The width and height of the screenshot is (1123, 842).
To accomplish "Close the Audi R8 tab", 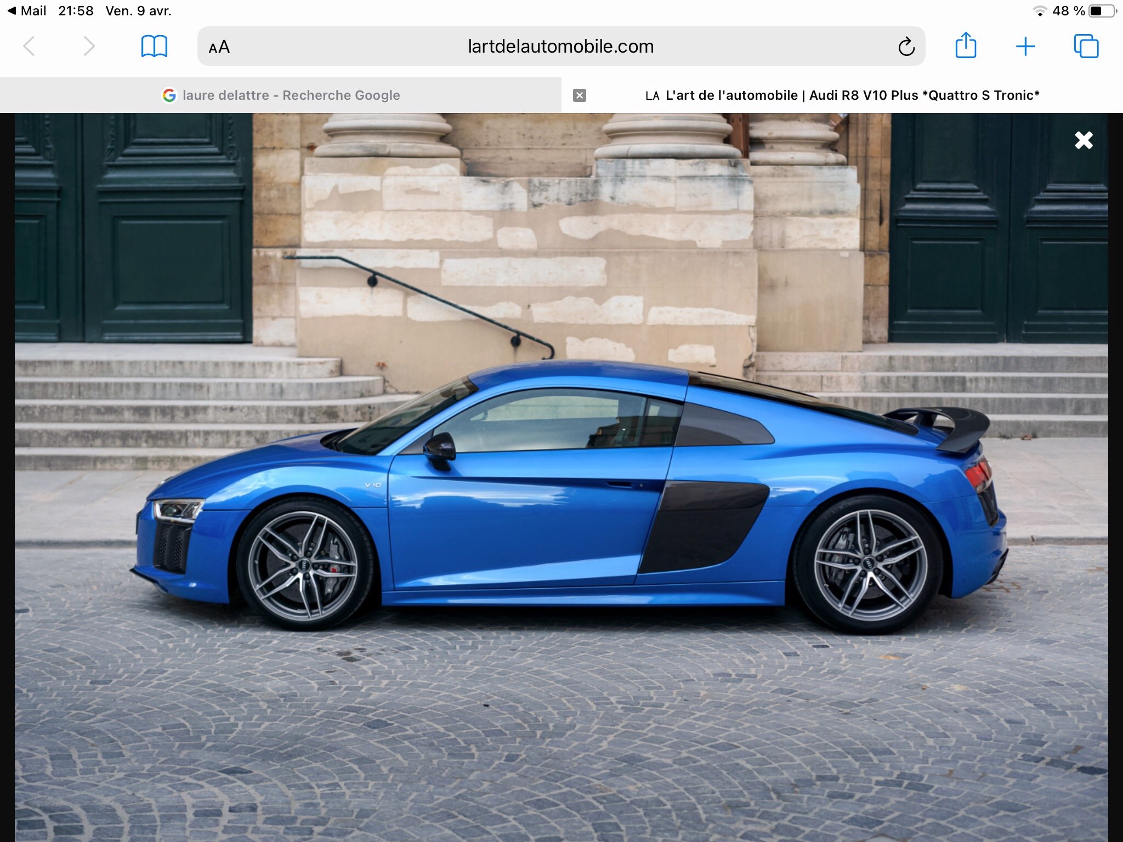I will 580,95.
